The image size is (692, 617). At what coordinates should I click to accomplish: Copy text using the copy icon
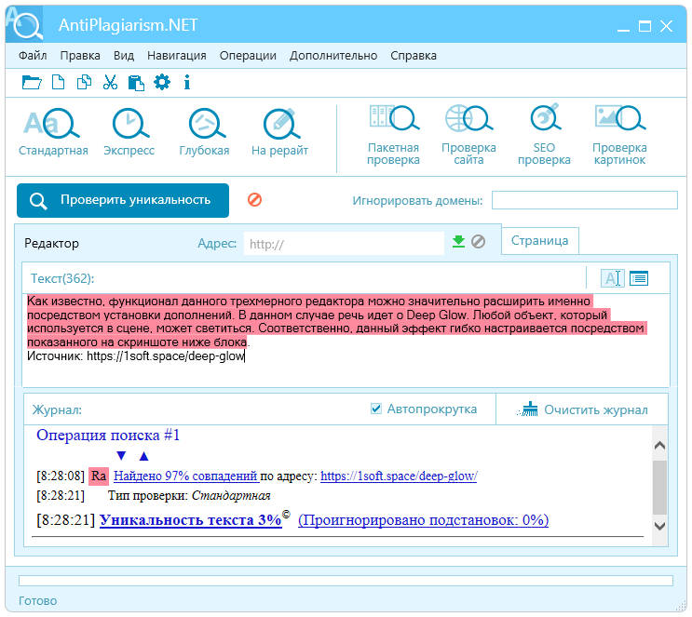click(84, 83)
